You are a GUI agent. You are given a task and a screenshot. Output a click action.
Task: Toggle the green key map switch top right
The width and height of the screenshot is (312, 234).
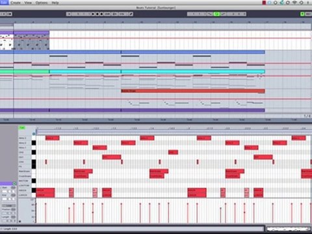coord(302,14)
